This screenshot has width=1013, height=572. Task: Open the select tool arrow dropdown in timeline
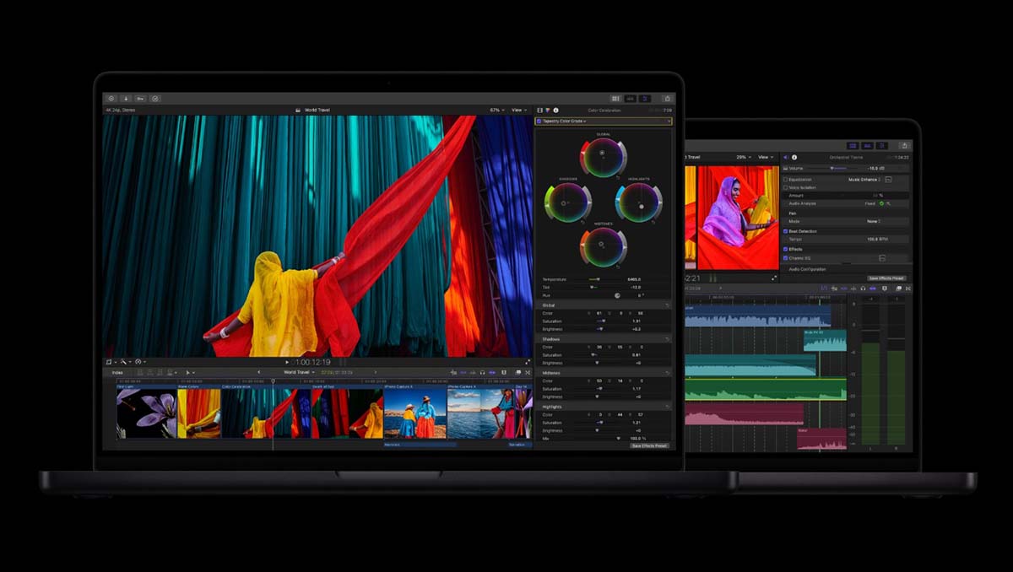[x=189, y=372]
